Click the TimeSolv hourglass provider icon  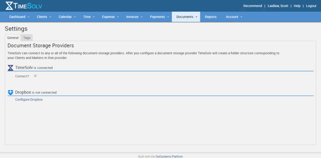pos(10,68)
